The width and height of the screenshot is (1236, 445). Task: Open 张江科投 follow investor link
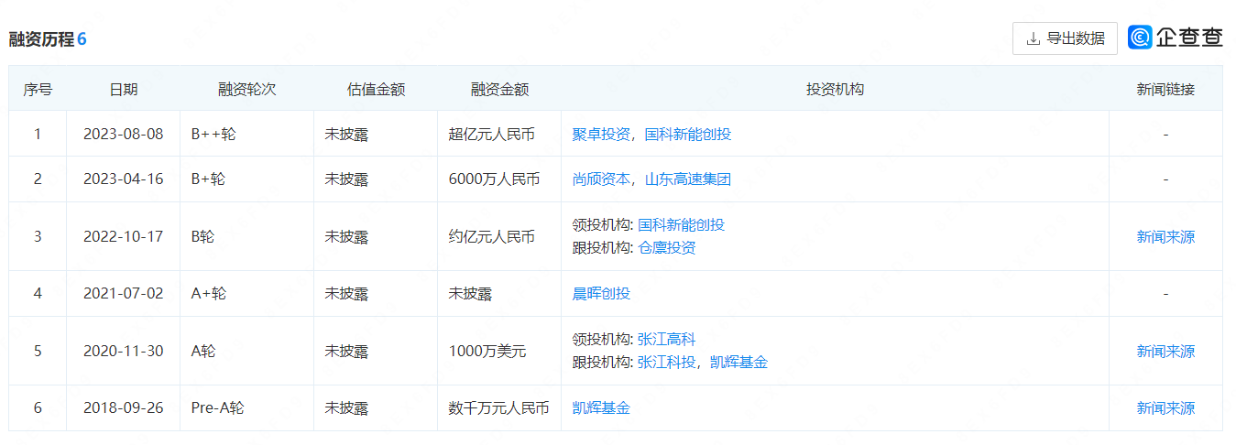pos(666,363)
